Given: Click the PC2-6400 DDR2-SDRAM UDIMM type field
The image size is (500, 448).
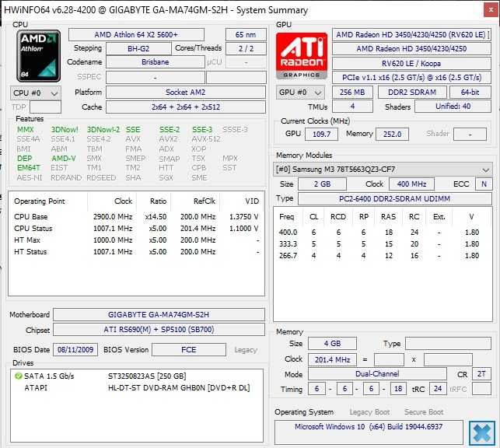Looking at the screenshot, I should click(x=395, y=198).
